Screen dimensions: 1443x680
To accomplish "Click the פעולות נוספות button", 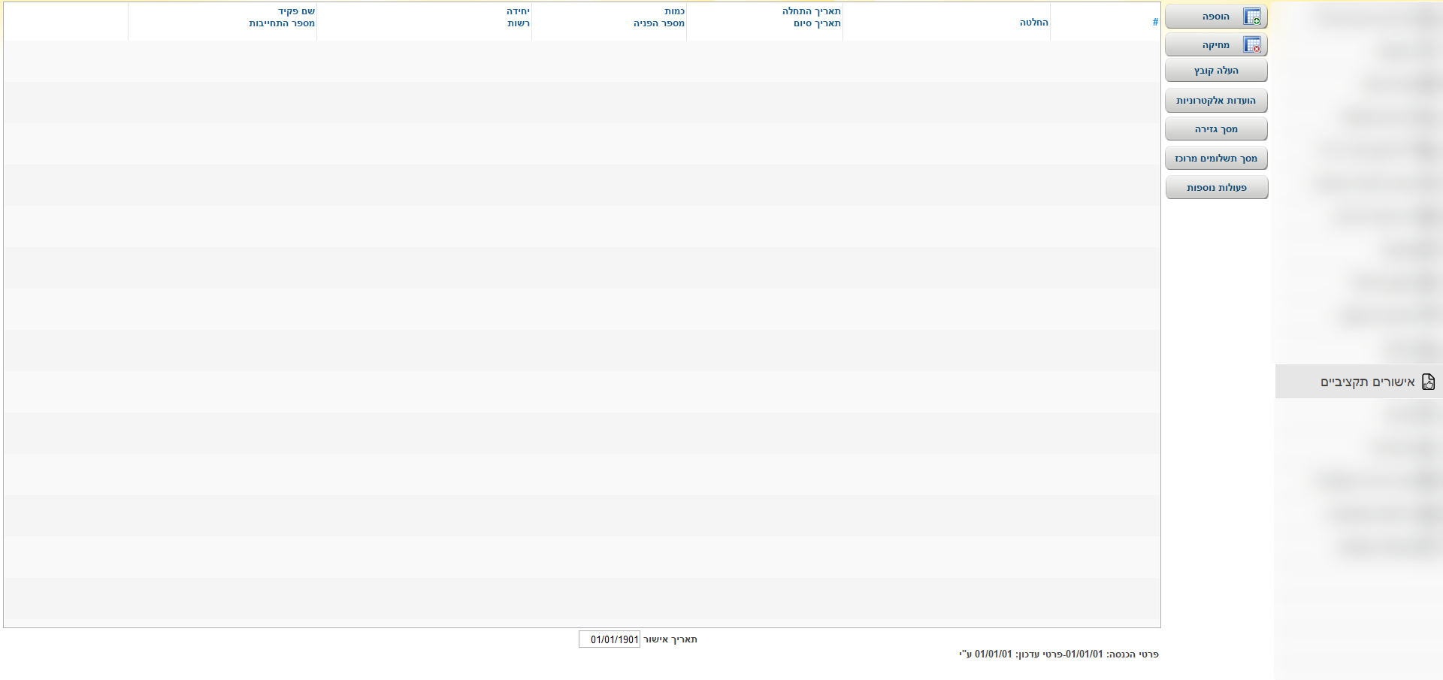I will pos(1216,188).
